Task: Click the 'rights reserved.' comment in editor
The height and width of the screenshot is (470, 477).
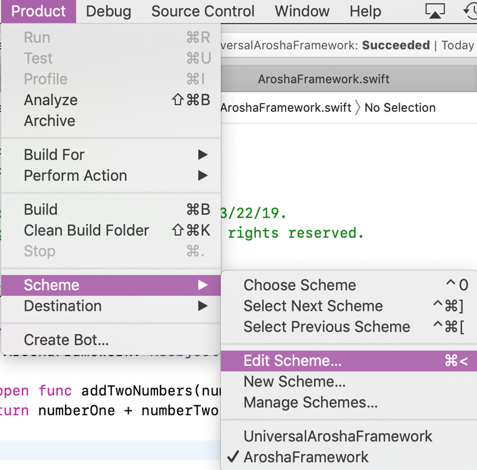Action: point(296,233)
